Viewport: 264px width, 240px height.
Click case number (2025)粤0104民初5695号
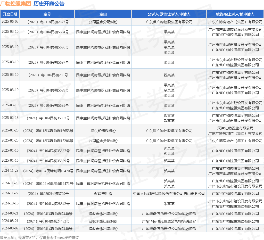[48, 105]
